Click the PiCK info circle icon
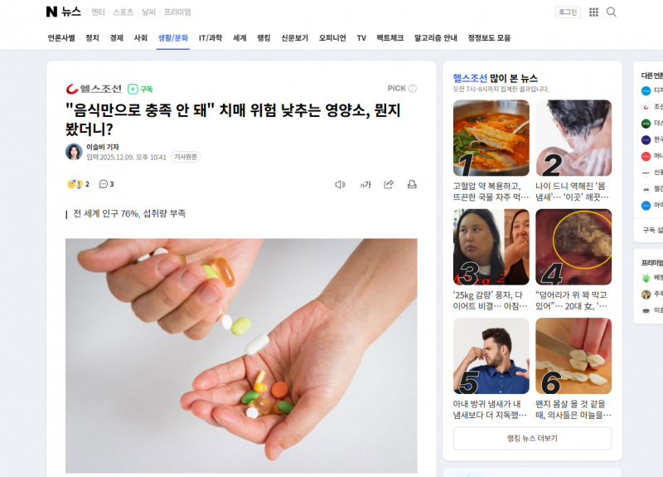 click(413, 89)
